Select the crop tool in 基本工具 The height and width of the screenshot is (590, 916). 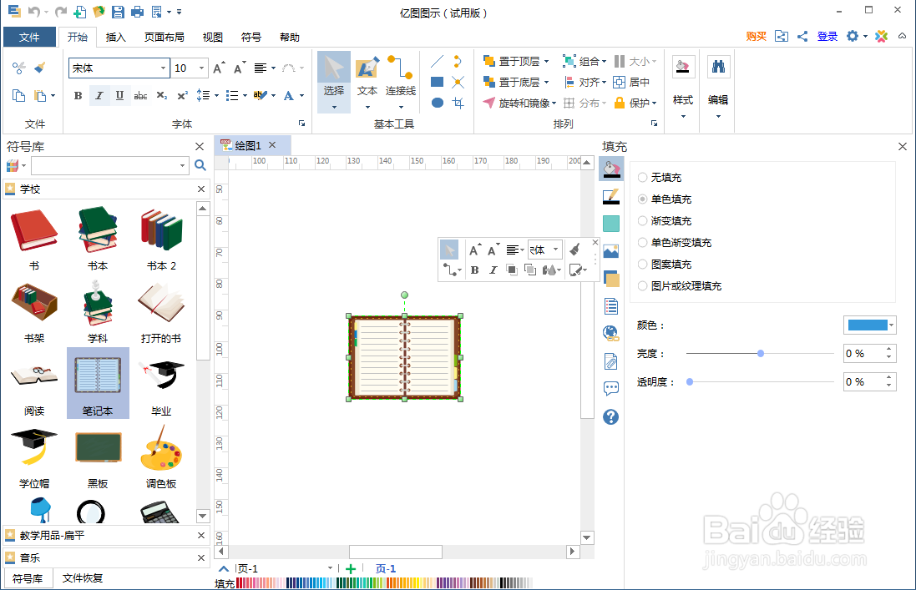point(458,103)
